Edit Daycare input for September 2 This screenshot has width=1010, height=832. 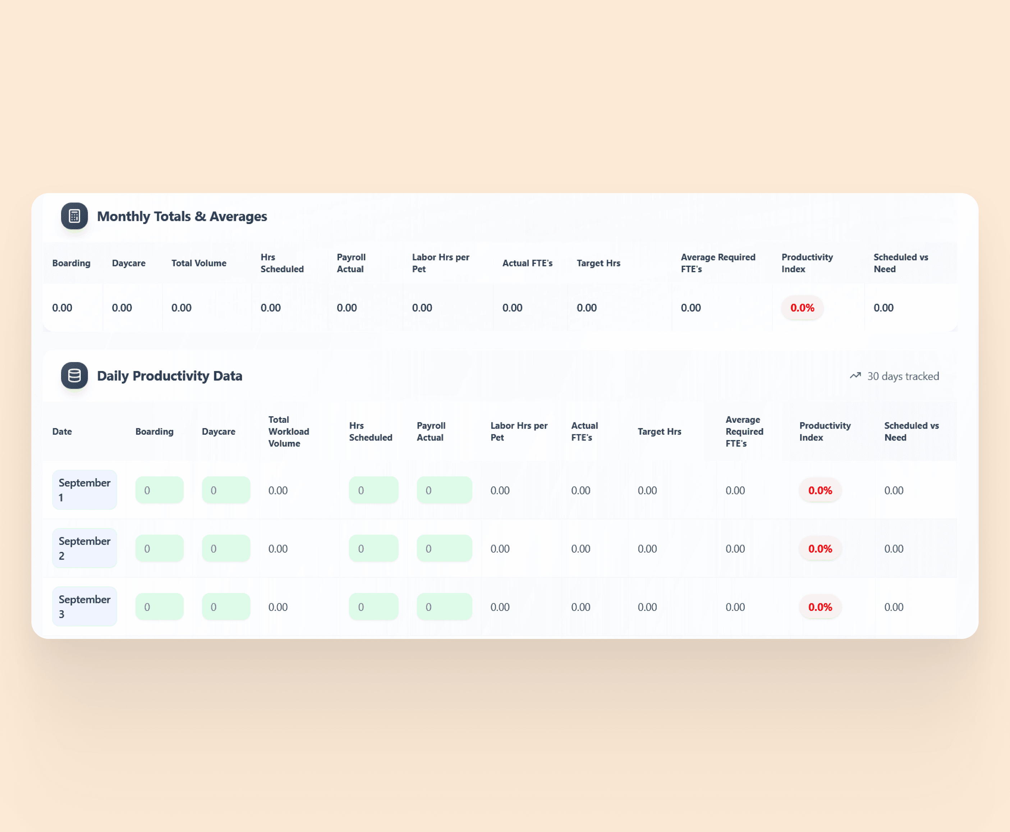tap(226, 549)
